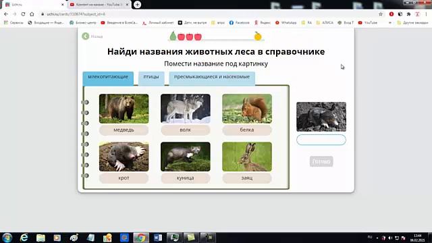Click the bear photo in the reference book

[124, 109]
